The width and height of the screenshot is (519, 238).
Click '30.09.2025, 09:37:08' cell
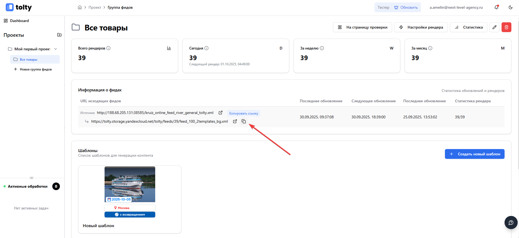tap(317, 117)
